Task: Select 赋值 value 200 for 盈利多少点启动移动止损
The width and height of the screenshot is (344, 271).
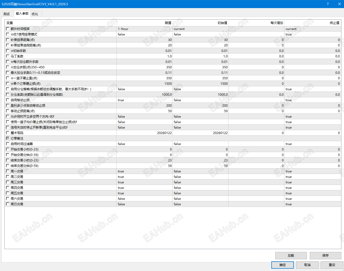Action: click(x=144, y=106)
